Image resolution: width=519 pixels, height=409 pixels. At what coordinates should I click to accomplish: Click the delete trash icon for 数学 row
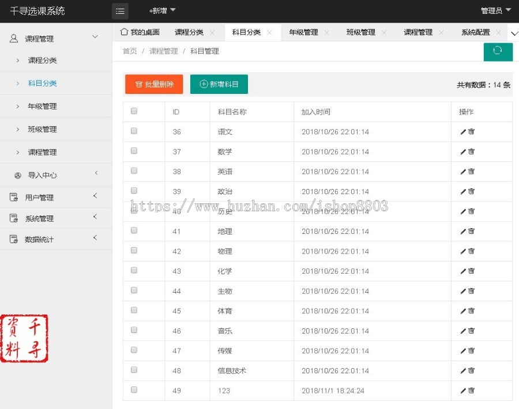469,152
